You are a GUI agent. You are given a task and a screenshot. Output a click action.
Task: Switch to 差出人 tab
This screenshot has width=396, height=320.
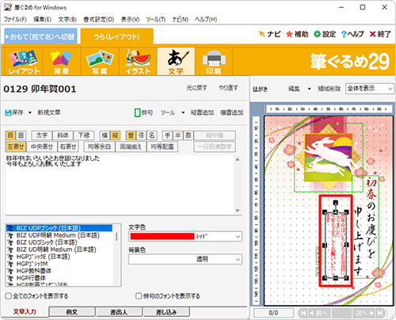click(x=119, y=312)
